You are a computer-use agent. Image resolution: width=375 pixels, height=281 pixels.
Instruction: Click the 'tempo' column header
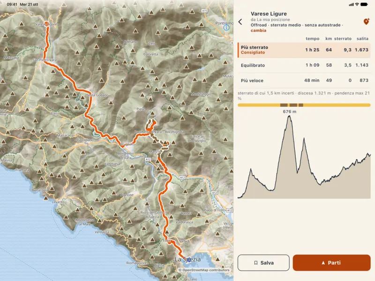coord(312,38)
